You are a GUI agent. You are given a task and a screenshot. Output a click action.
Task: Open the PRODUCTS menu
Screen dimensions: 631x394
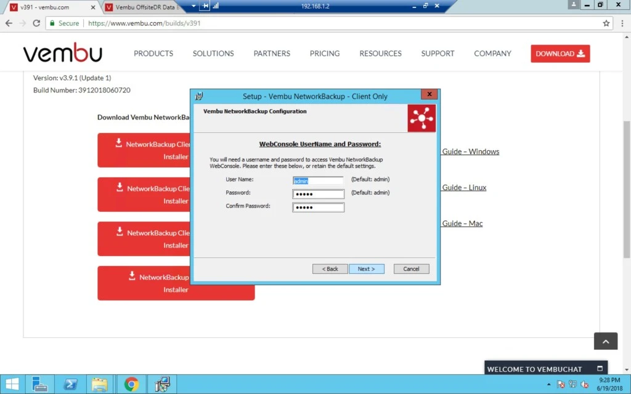[153, 54]
